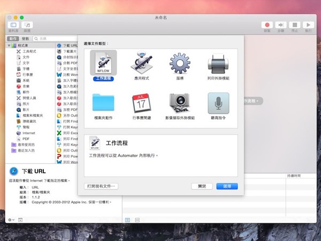Select the 應用程式 Application robot icon
The height and width of the screenshot is (241, 321).
pos(142,63)
